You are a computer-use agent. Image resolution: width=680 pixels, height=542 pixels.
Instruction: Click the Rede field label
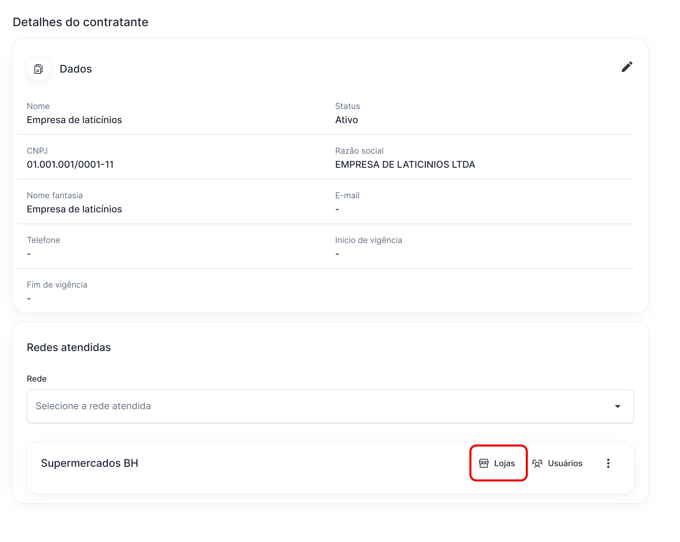coord(37,379)
